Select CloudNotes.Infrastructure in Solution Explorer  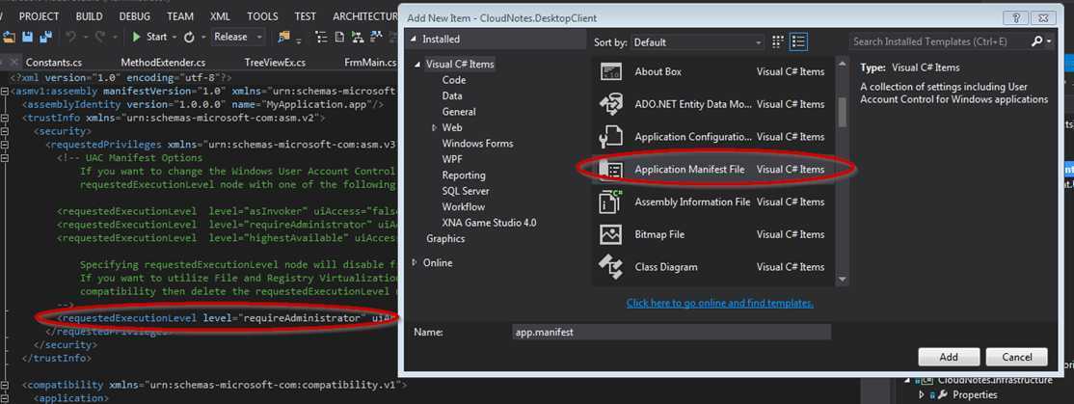click(x=995, y=380)
